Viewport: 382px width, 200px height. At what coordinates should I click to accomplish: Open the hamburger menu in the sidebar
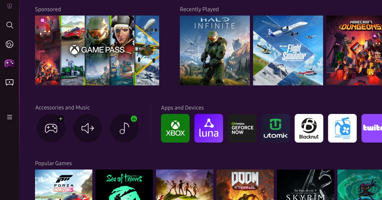(x=10, y=117)
